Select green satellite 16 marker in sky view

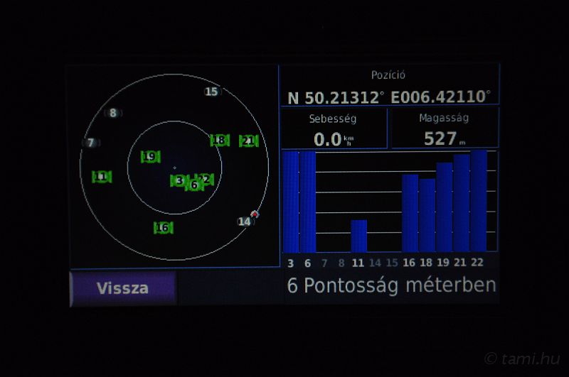point(163,227)
